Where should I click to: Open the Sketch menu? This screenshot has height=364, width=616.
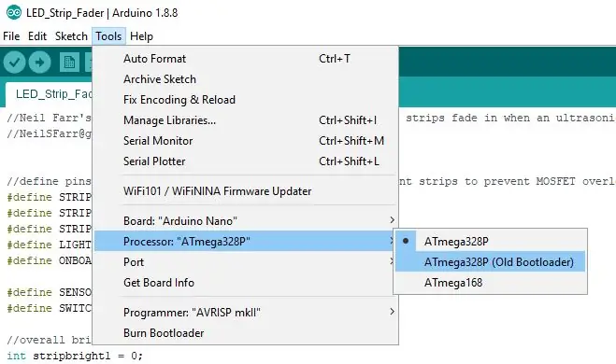point(71,36)
